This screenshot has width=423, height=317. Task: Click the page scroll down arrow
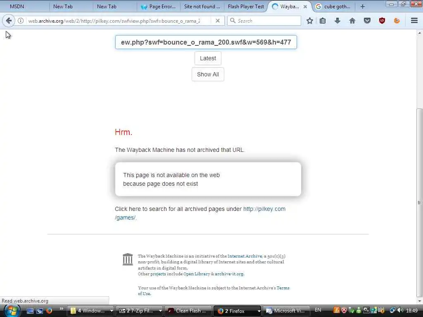(419, 301)
